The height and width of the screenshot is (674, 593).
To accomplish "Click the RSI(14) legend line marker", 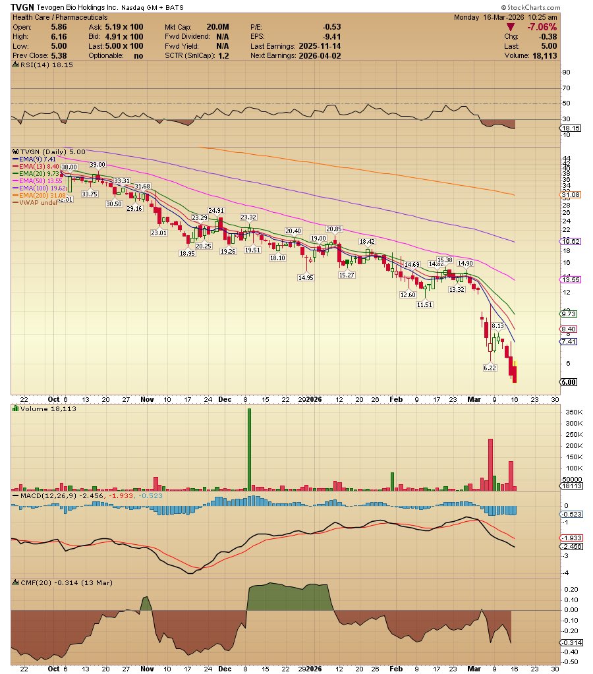I will [16, 65].
